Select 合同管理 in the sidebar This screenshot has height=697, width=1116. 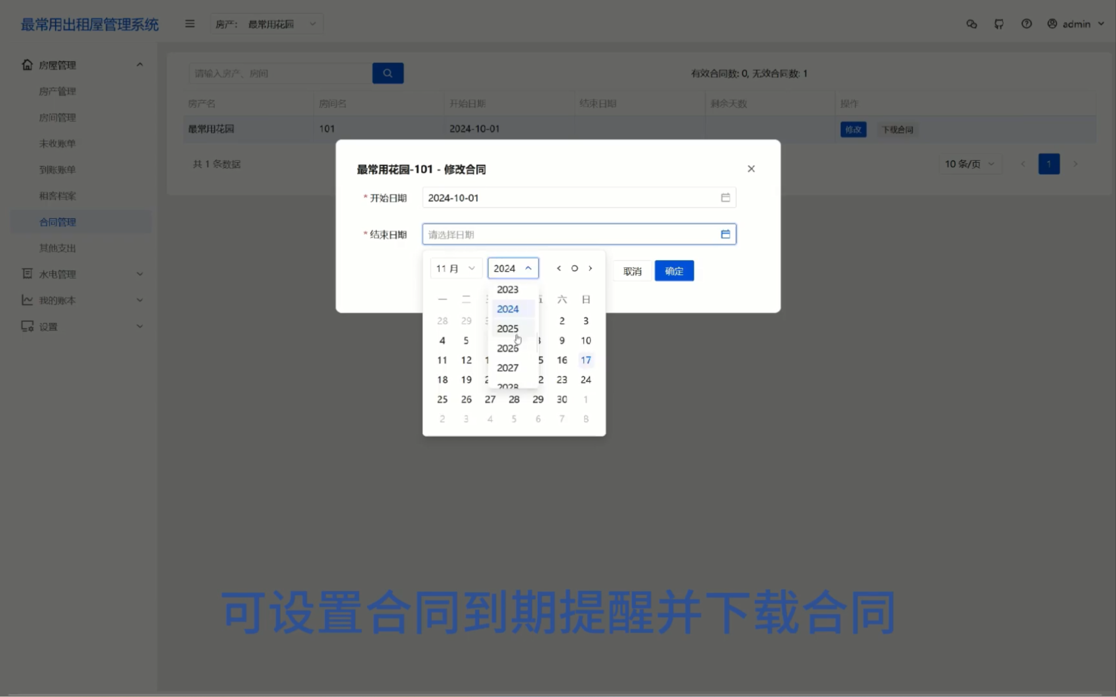tap(58, 222)
